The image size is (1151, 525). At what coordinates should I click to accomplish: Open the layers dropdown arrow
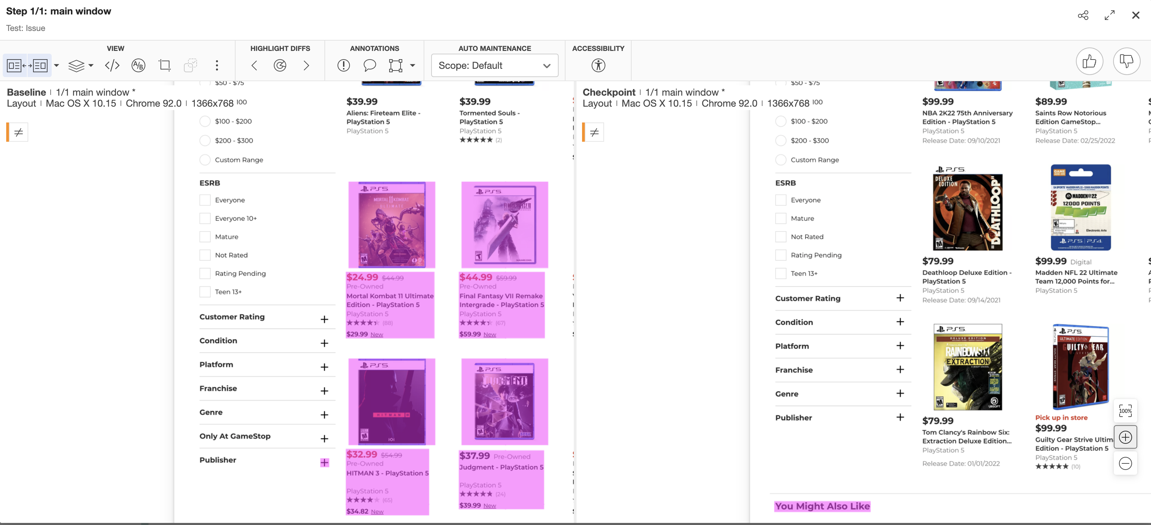pyautogui.click(x=91, y=66)
